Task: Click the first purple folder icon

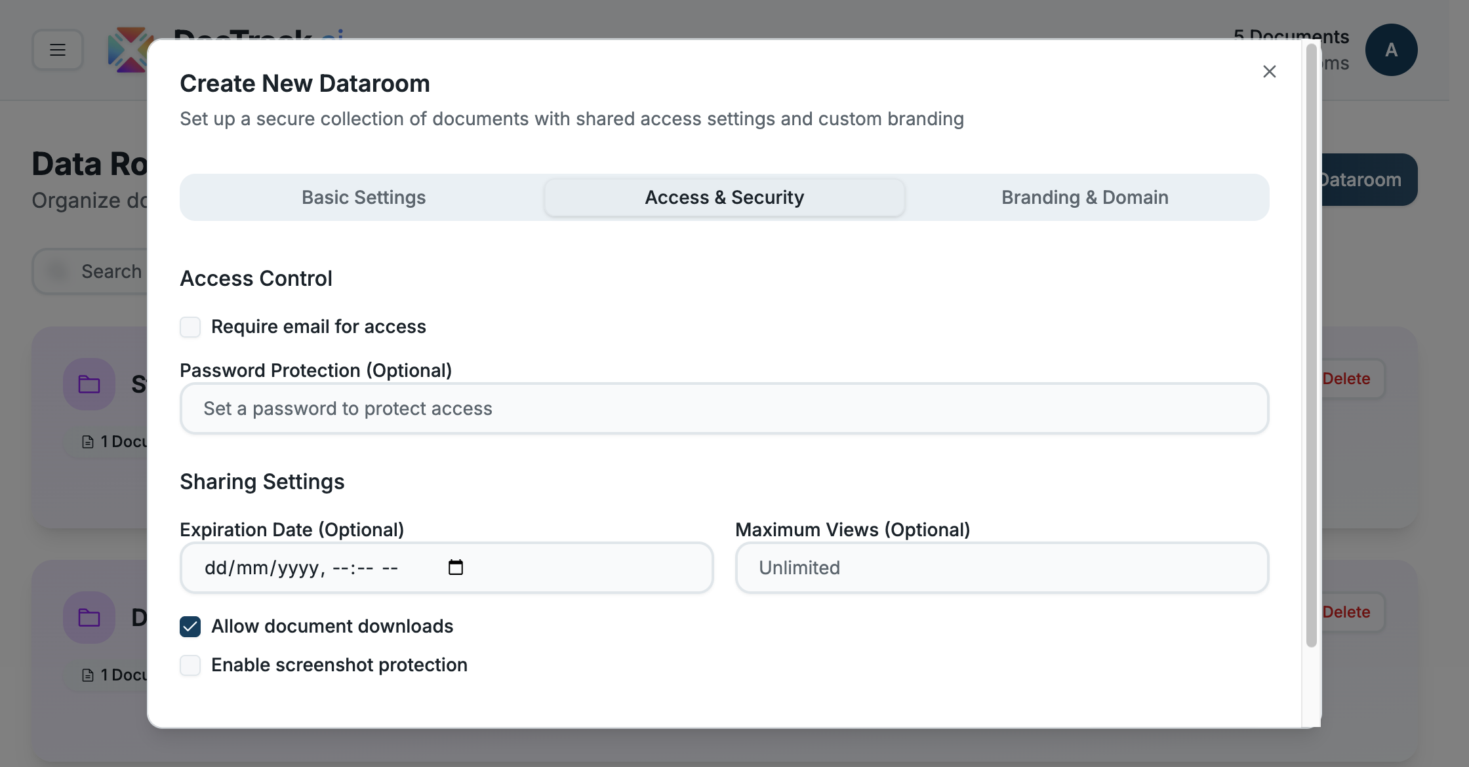Action: (89, 384)
